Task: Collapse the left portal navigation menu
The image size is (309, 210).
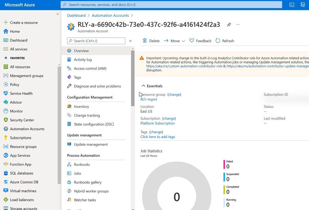Action: pos(58,14)
